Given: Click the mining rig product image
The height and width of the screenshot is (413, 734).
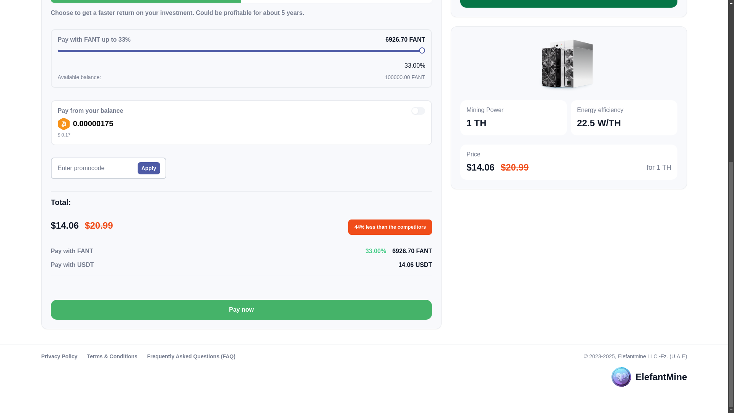Looking at the screenshot, I should [x=568, y=64].
